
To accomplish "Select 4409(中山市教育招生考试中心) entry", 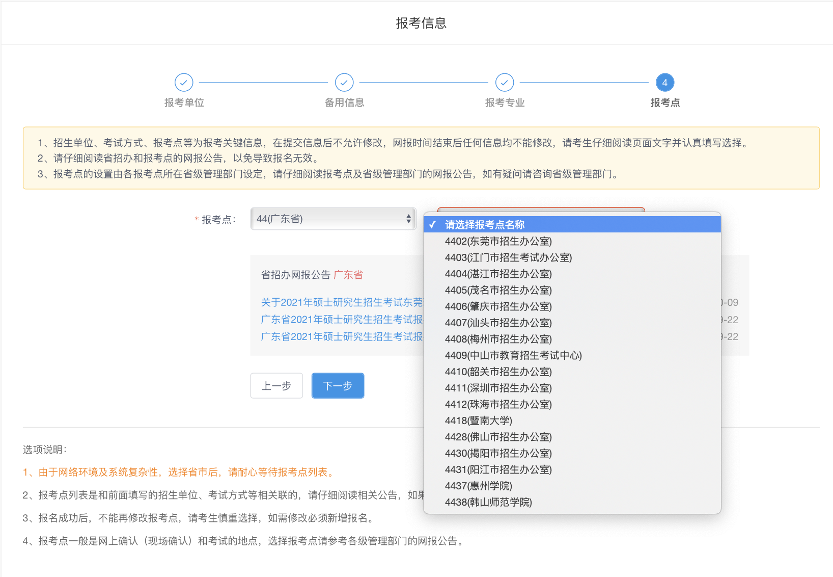I will click(x=513, y=355).
